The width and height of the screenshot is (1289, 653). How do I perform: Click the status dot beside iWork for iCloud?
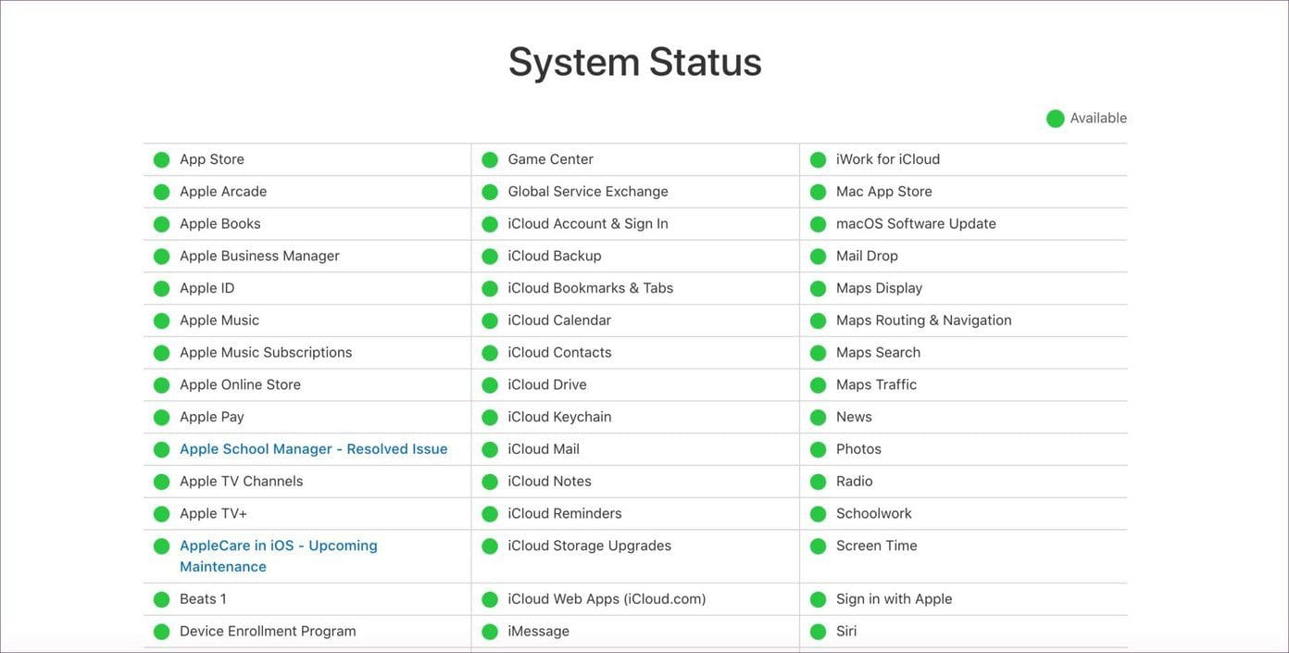pyautogui.click(x=818, y=159)
